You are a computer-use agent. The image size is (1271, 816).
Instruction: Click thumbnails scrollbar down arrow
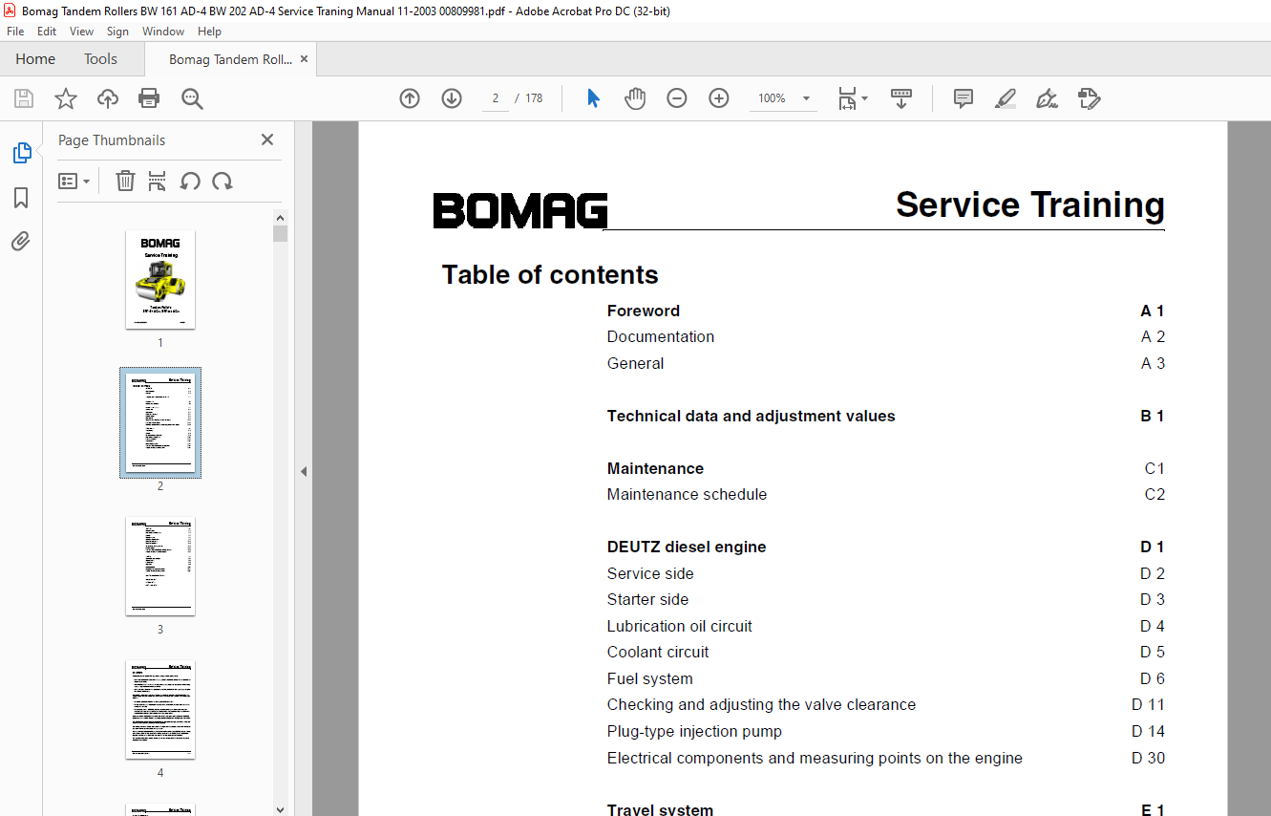280,808
